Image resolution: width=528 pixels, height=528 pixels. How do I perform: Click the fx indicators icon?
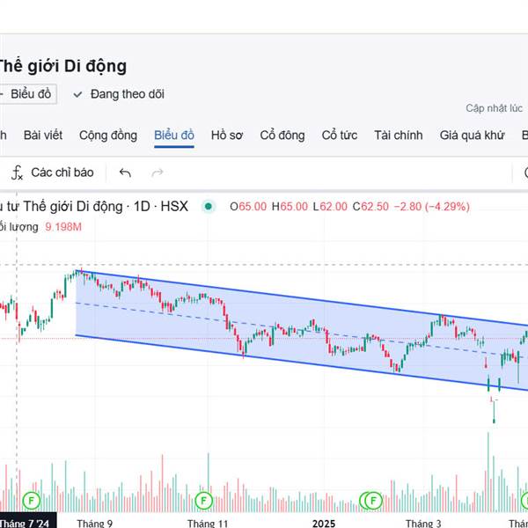17,173
